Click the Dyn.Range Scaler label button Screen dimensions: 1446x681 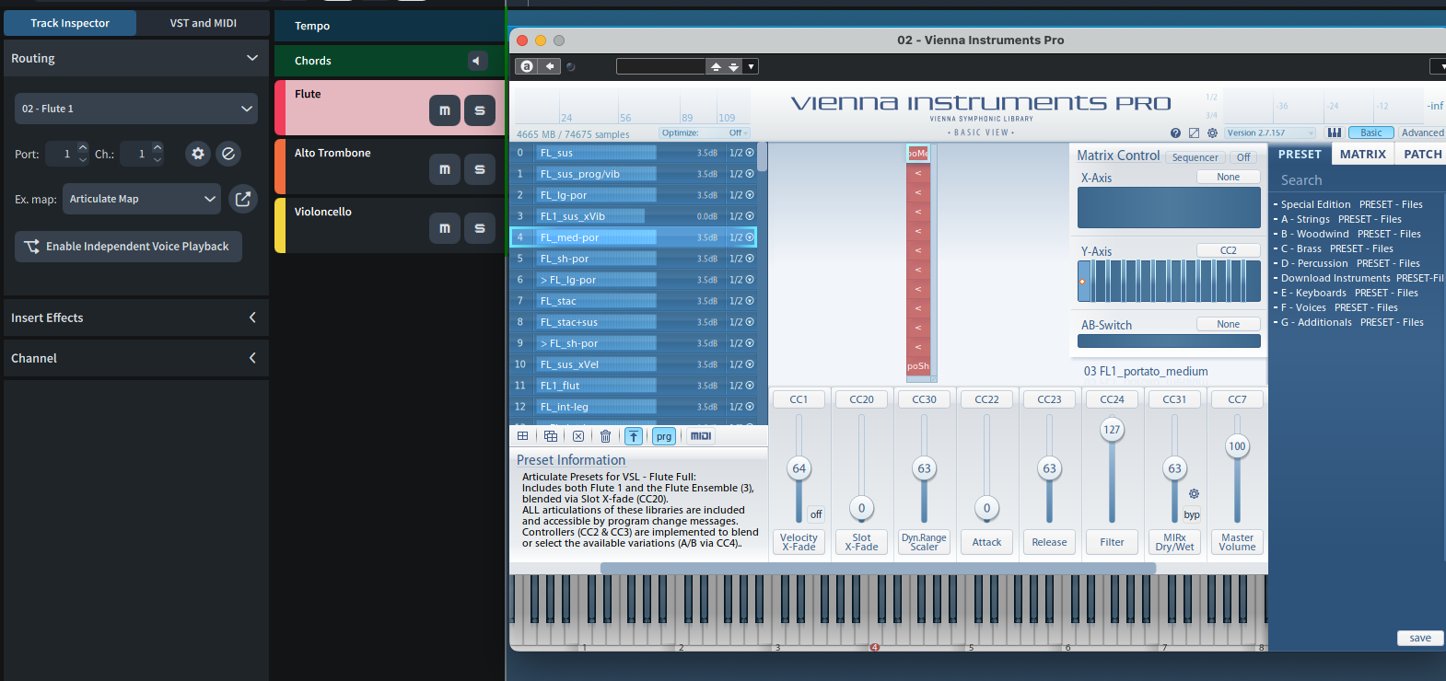[x=924, y=542]
